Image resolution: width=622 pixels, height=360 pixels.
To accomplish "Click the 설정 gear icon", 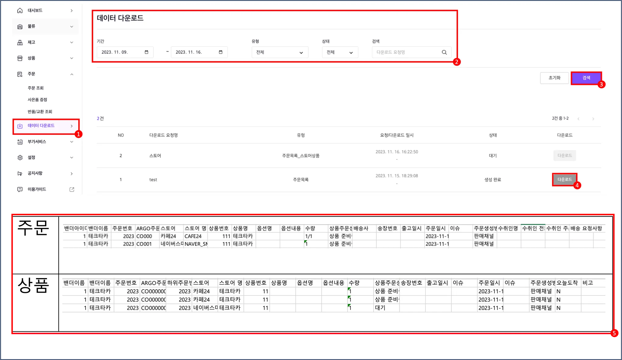I will [x=20, y=158].
